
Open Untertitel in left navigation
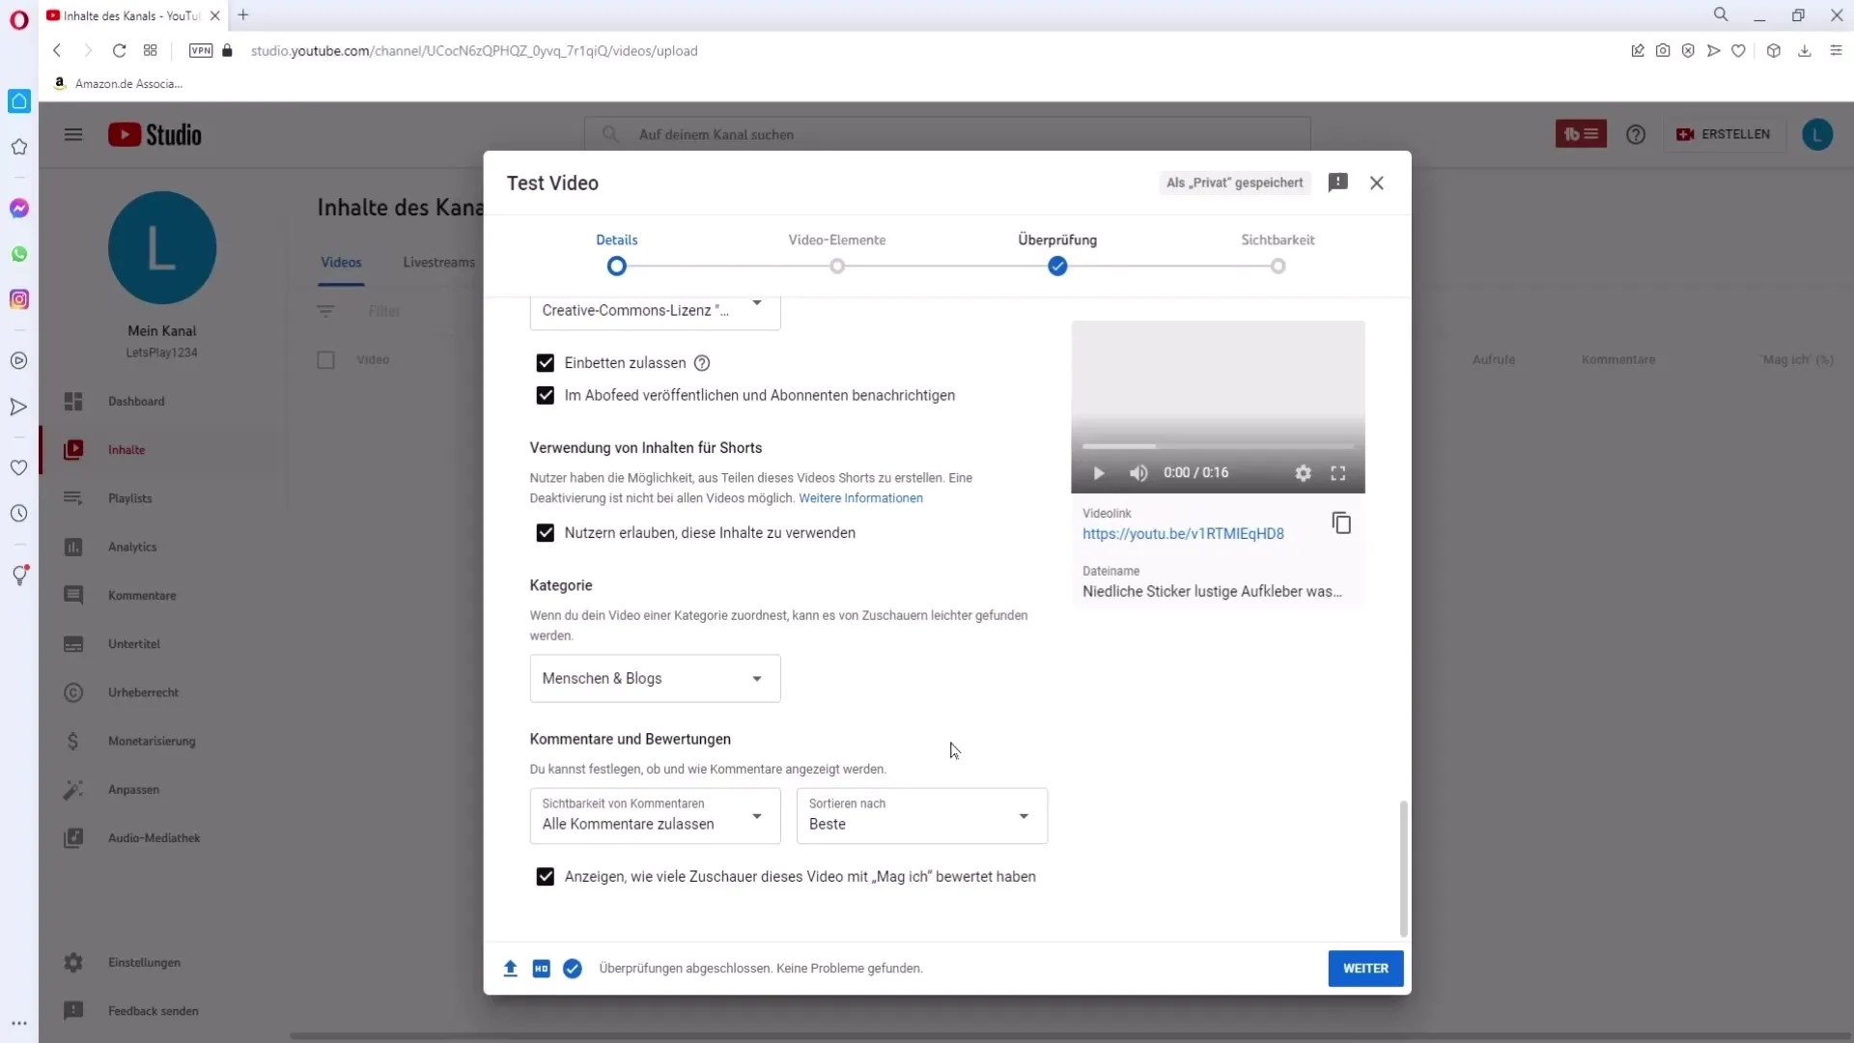coord(134,644)
